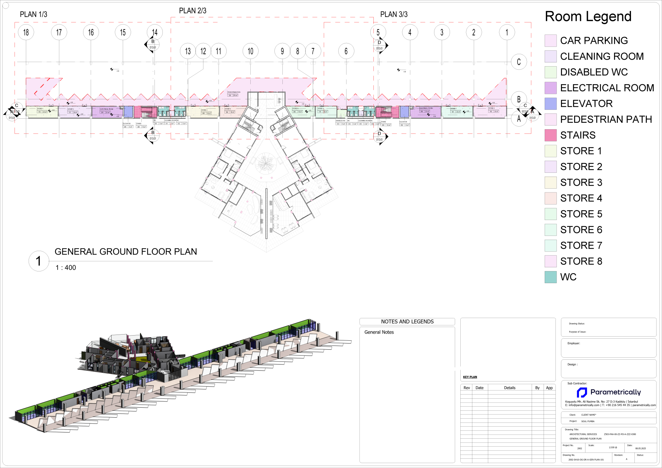This screenshot has width=662, height=468.
Task: Select grid bubble number 3
Action: click(x=442, y=32)
